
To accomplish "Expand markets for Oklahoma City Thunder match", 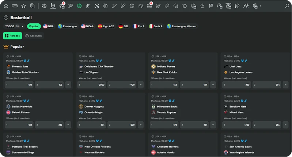I will (x=141, y=85).
